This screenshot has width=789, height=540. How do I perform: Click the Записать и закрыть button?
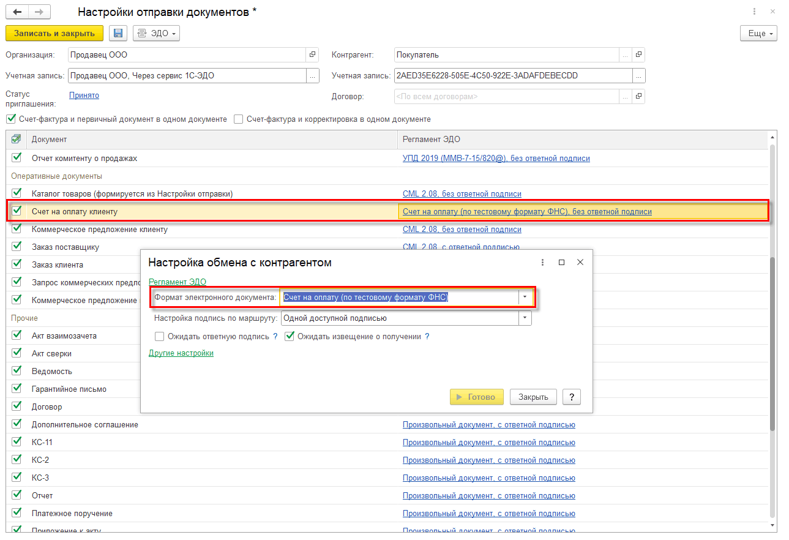54,34
